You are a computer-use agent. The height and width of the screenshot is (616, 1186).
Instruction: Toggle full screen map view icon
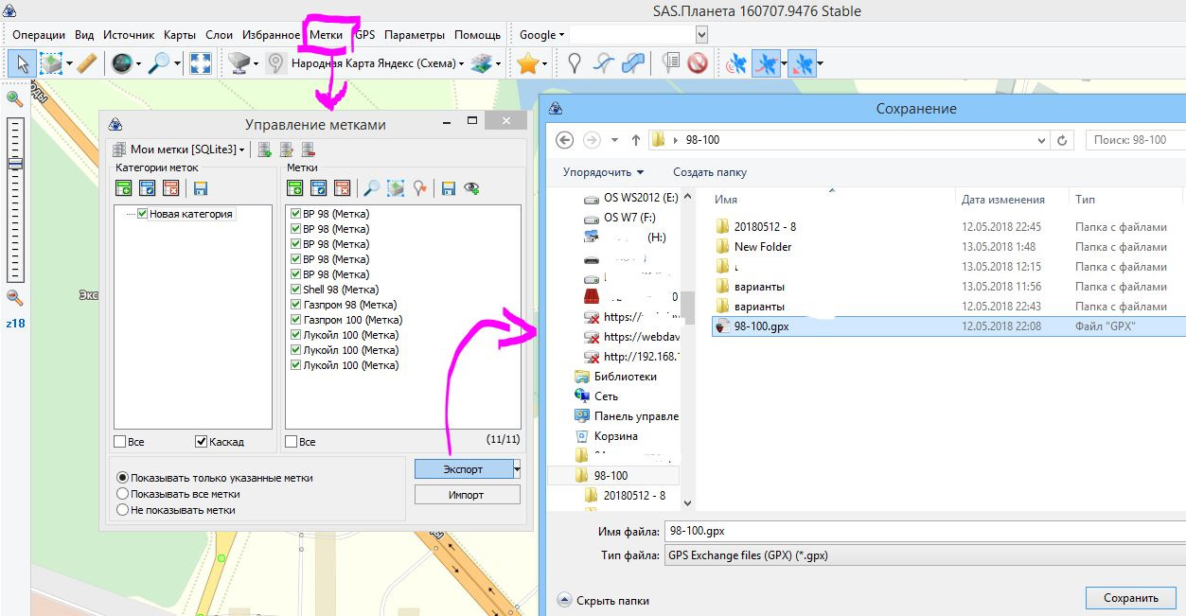200,63
